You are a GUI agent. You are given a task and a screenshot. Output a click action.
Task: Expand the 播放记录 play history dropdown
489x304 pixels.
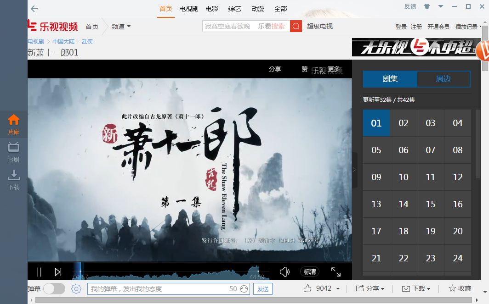[x=468, y=27]
